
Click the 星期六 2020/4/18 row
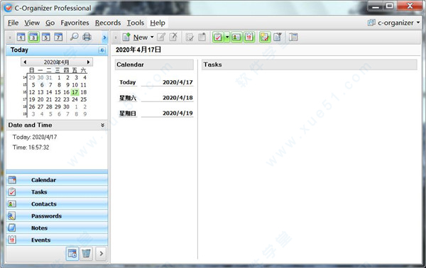(x=156, y=98)
